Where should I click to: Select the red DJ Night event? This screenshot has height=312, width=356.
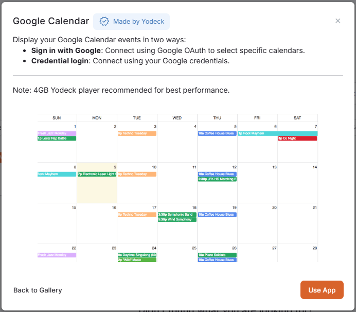(x=297, y=138)
